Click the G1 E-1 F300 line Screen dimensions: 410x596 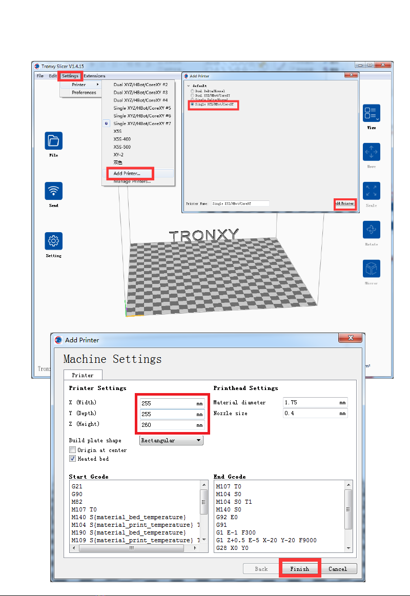point(236,532)
